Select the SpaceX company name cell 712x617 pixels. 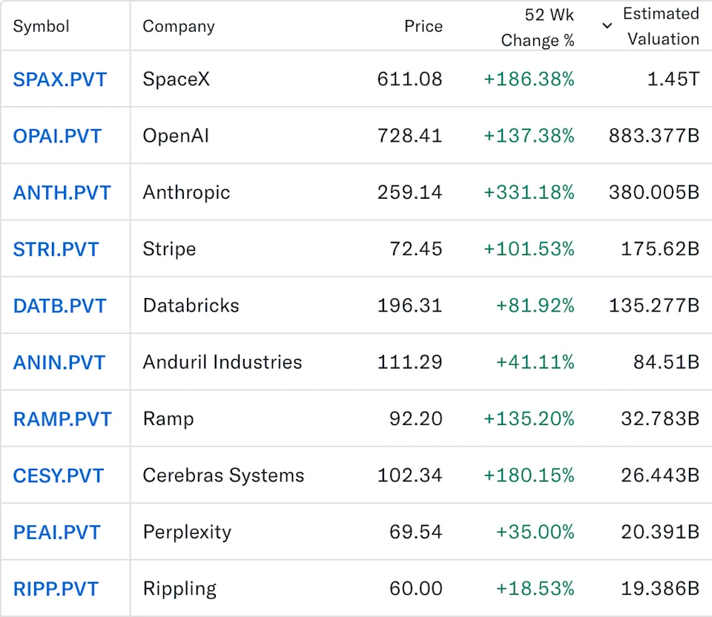(177, 79)
